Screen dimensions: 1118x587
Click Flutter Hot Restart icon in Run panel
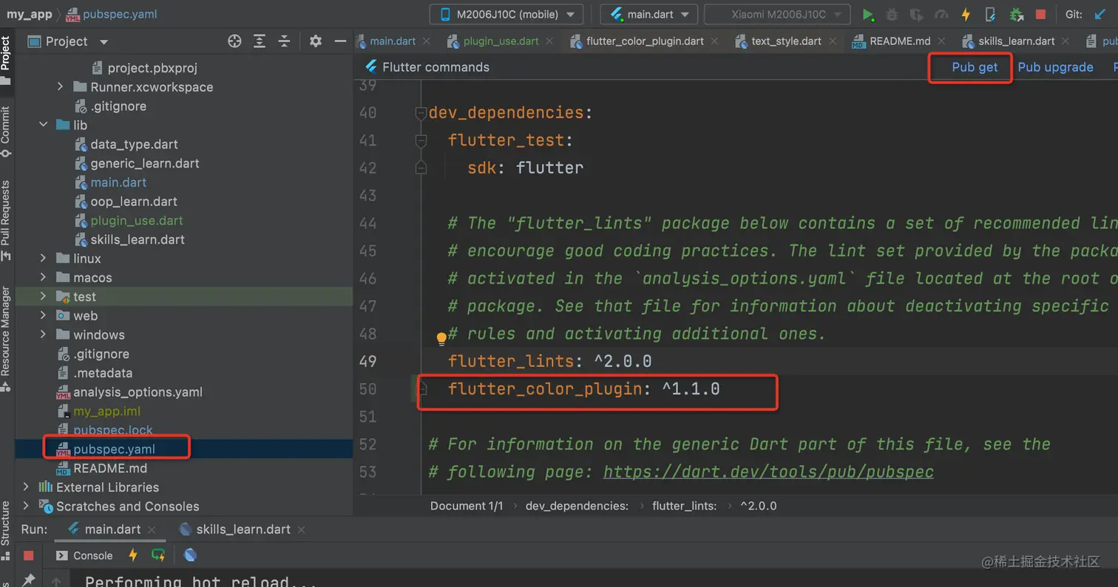(x=158, y=555)
